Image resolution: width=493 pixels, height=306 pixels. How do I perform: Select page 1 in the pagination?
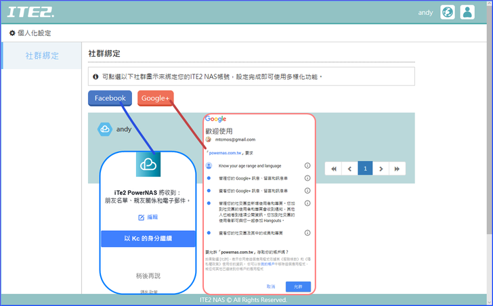click(x=365, y=169)
